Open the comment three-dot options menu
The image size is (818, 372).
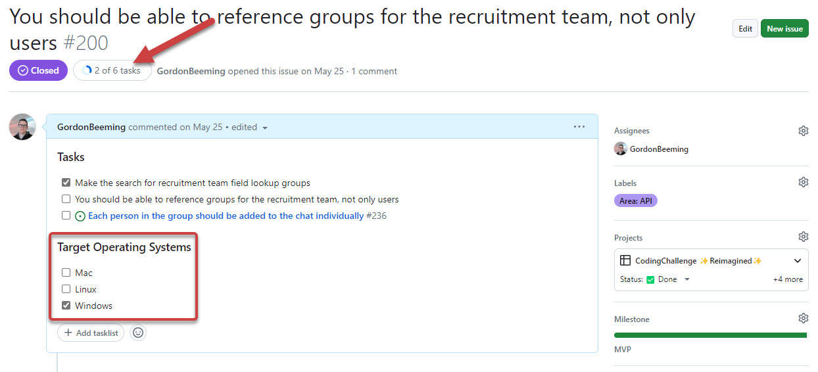(x=579, y=127)
